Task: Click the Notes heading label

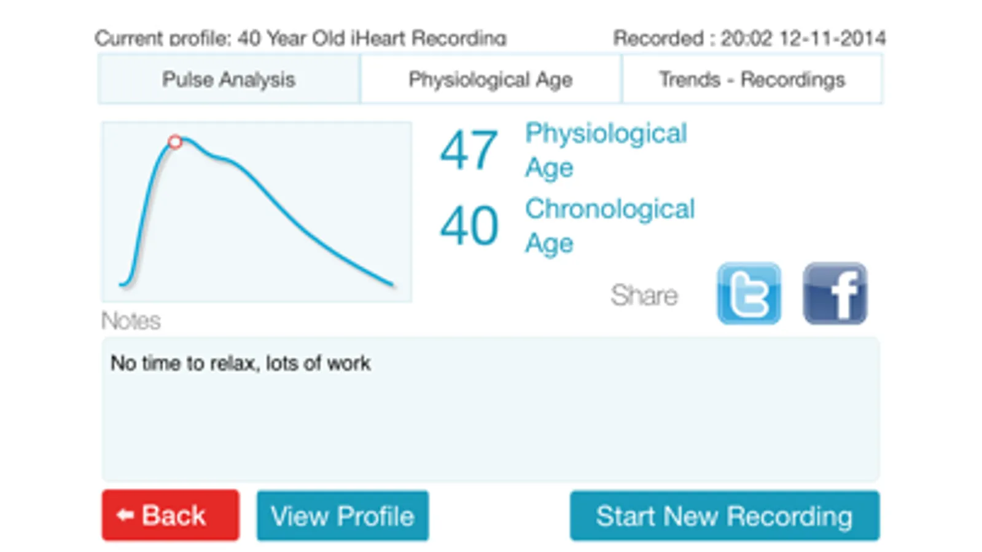Action: pyautogui.click(x=131, y=321)
